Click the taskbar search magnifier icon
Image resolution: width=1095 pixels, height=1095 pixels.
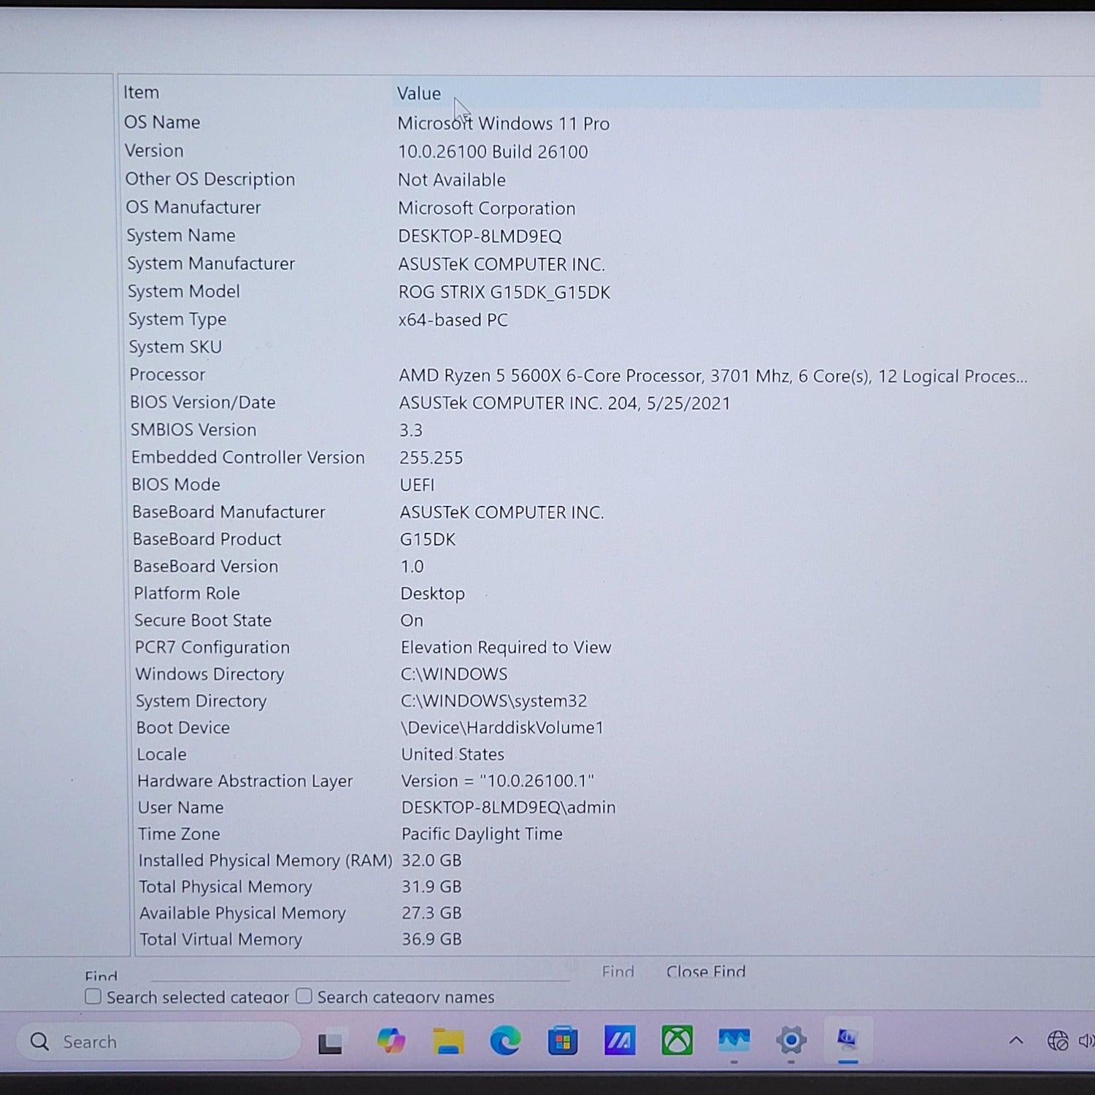[x=40, y=1042]
